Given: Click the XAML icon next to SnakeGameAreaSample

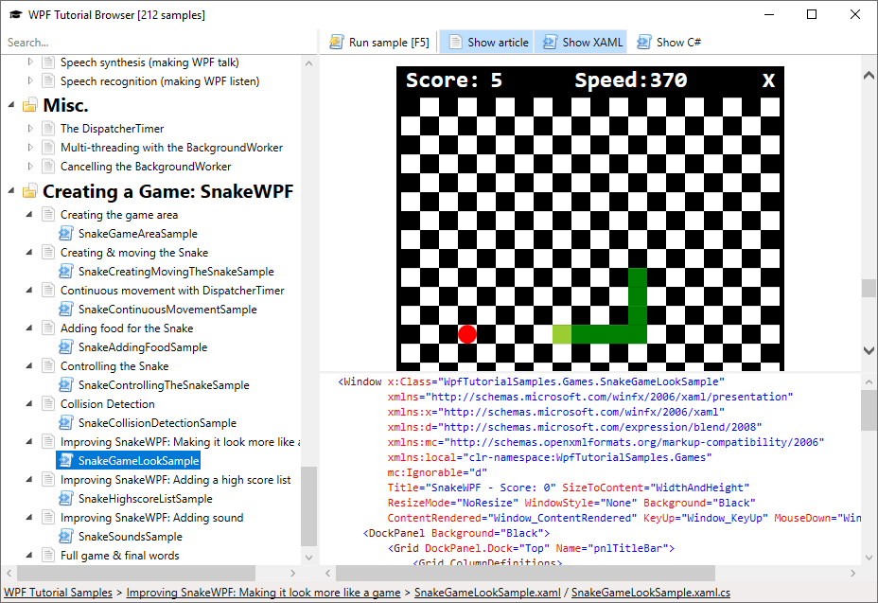Looking at the screenshot, I should [x=65, y=233].
